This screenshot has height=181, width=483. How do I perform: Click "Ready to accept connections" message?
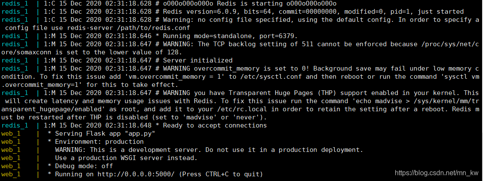tap(215, 125)
